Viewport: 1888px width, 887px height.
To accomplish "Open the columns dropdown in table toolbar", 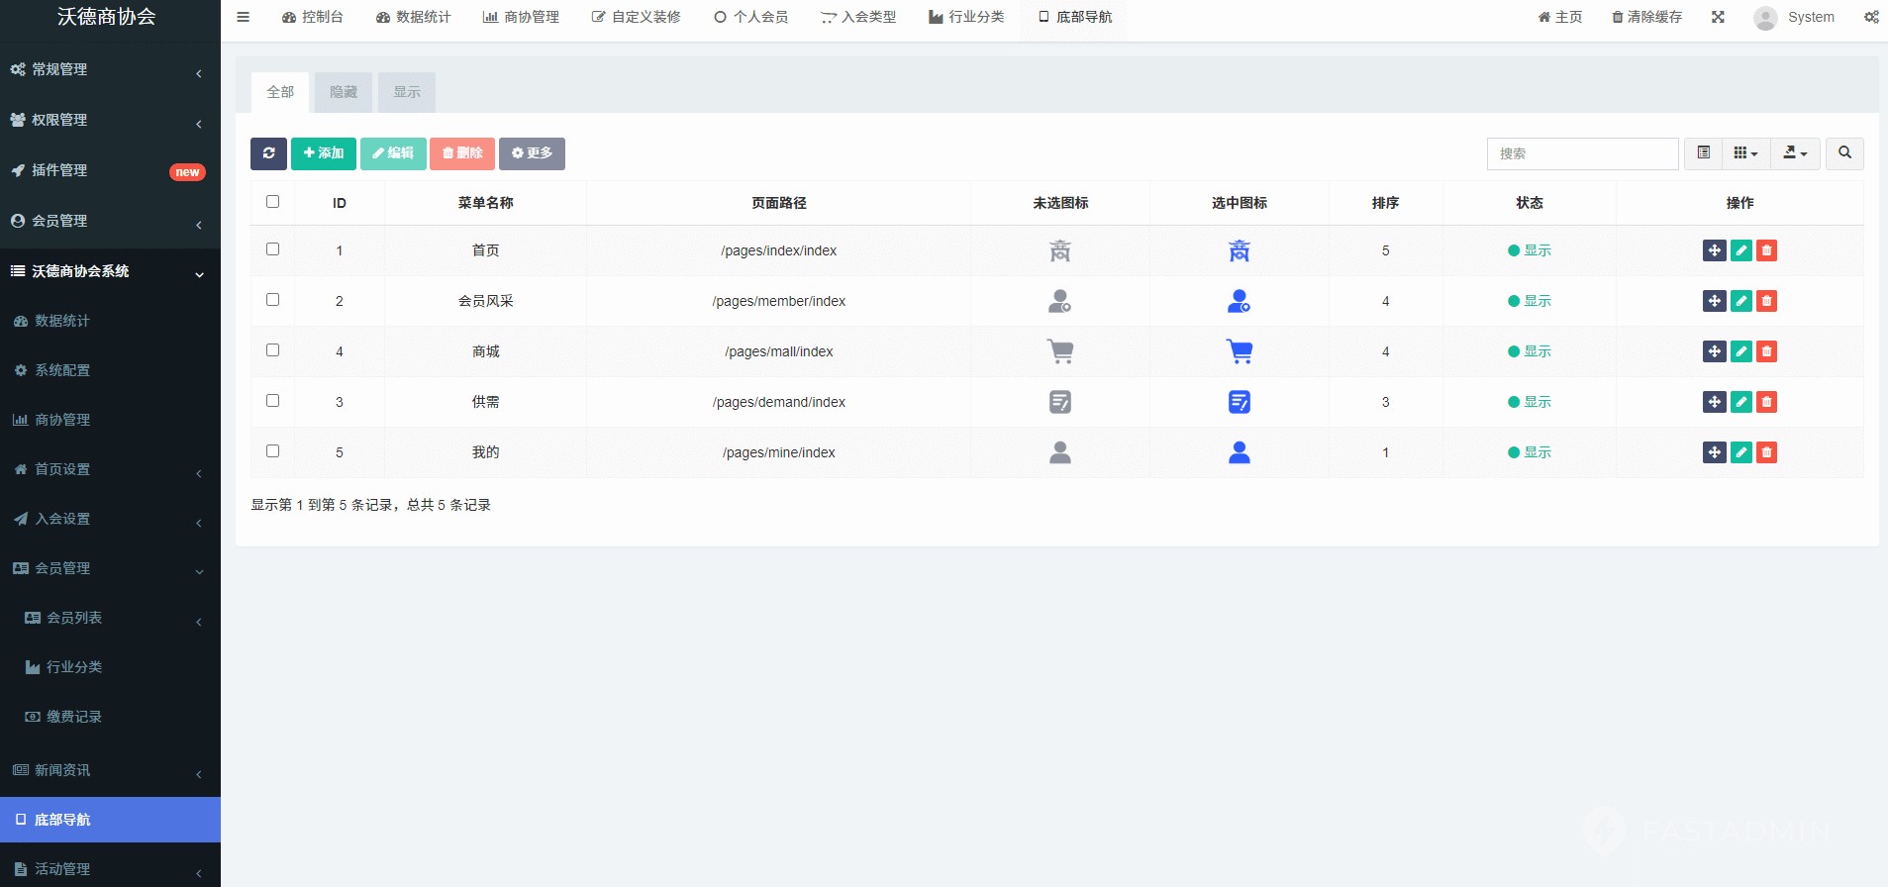I will (x=1745, y=153).
